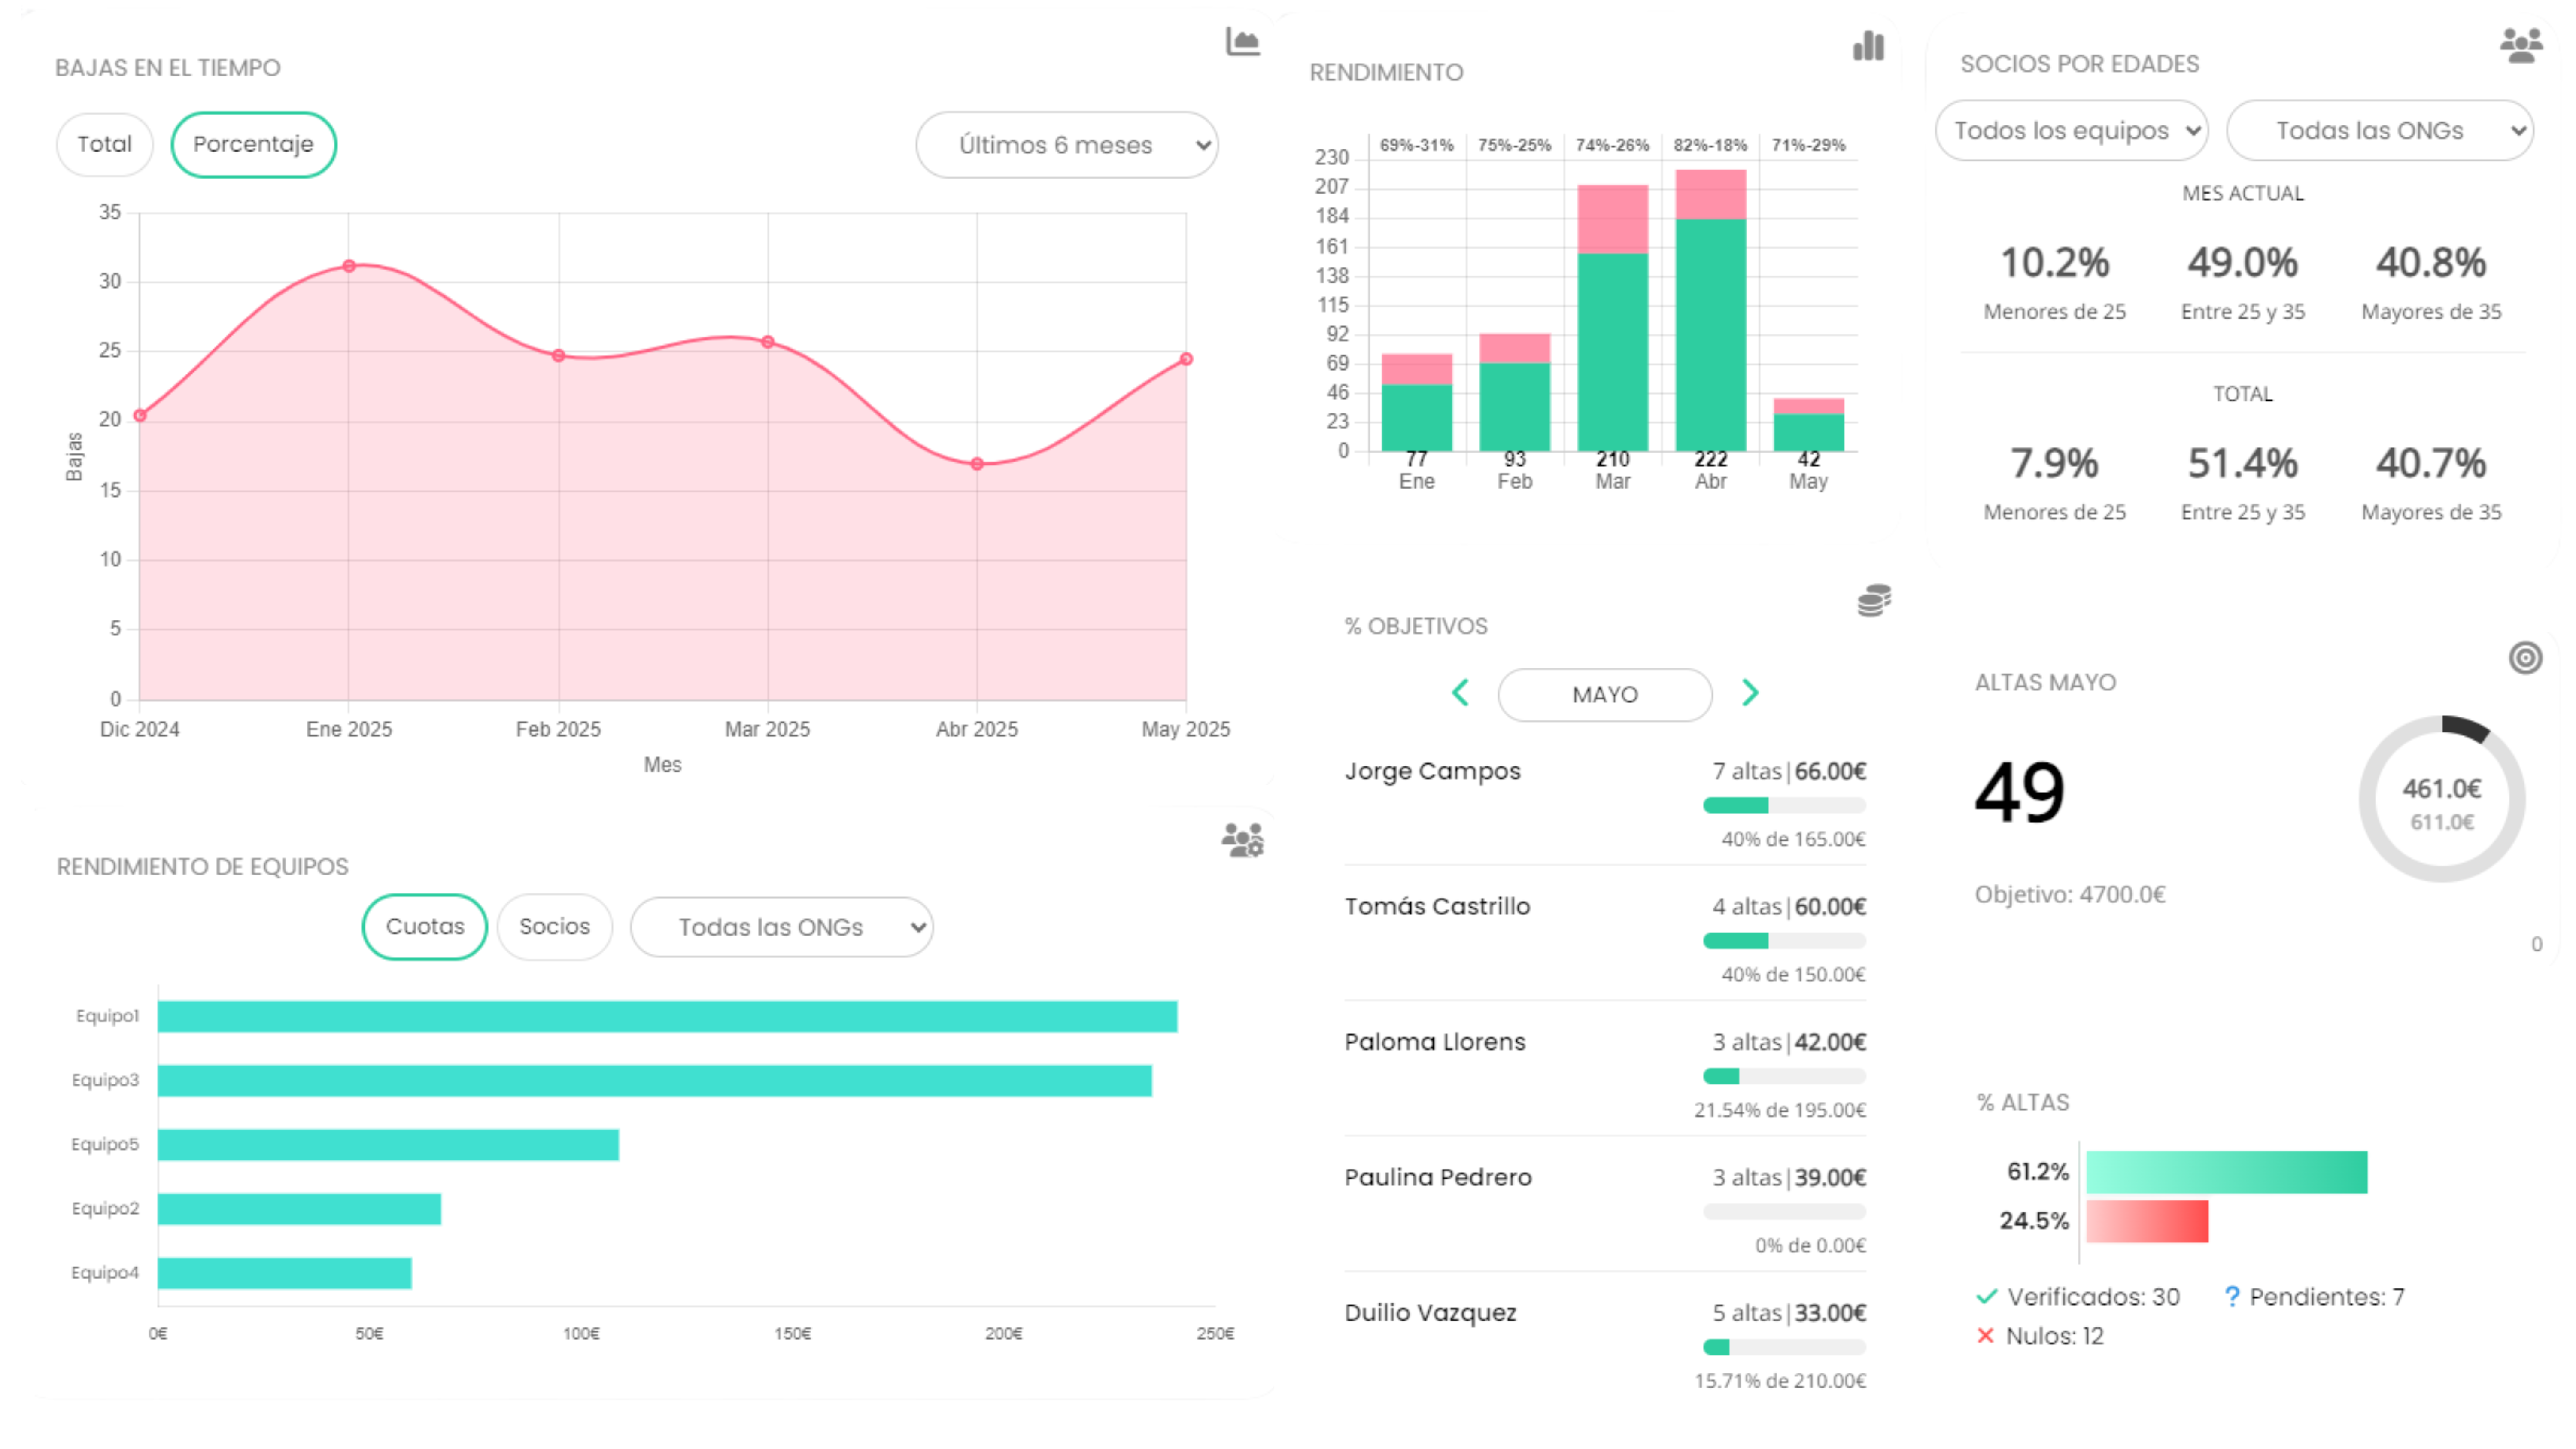Go to the next month with right chevron
The image size is (2576, 1449).
[1749, 692]
